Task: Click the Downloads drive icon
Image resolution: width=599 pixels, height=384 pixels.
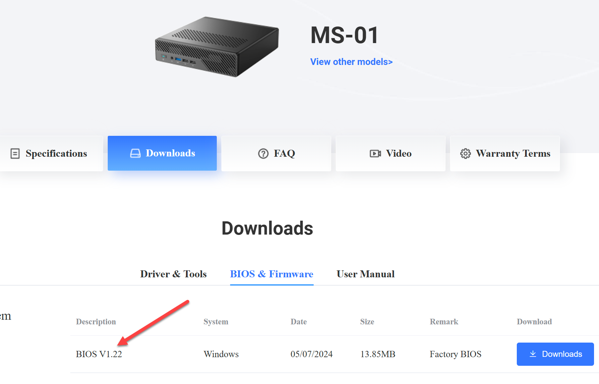Action: (x=135, y=153)
